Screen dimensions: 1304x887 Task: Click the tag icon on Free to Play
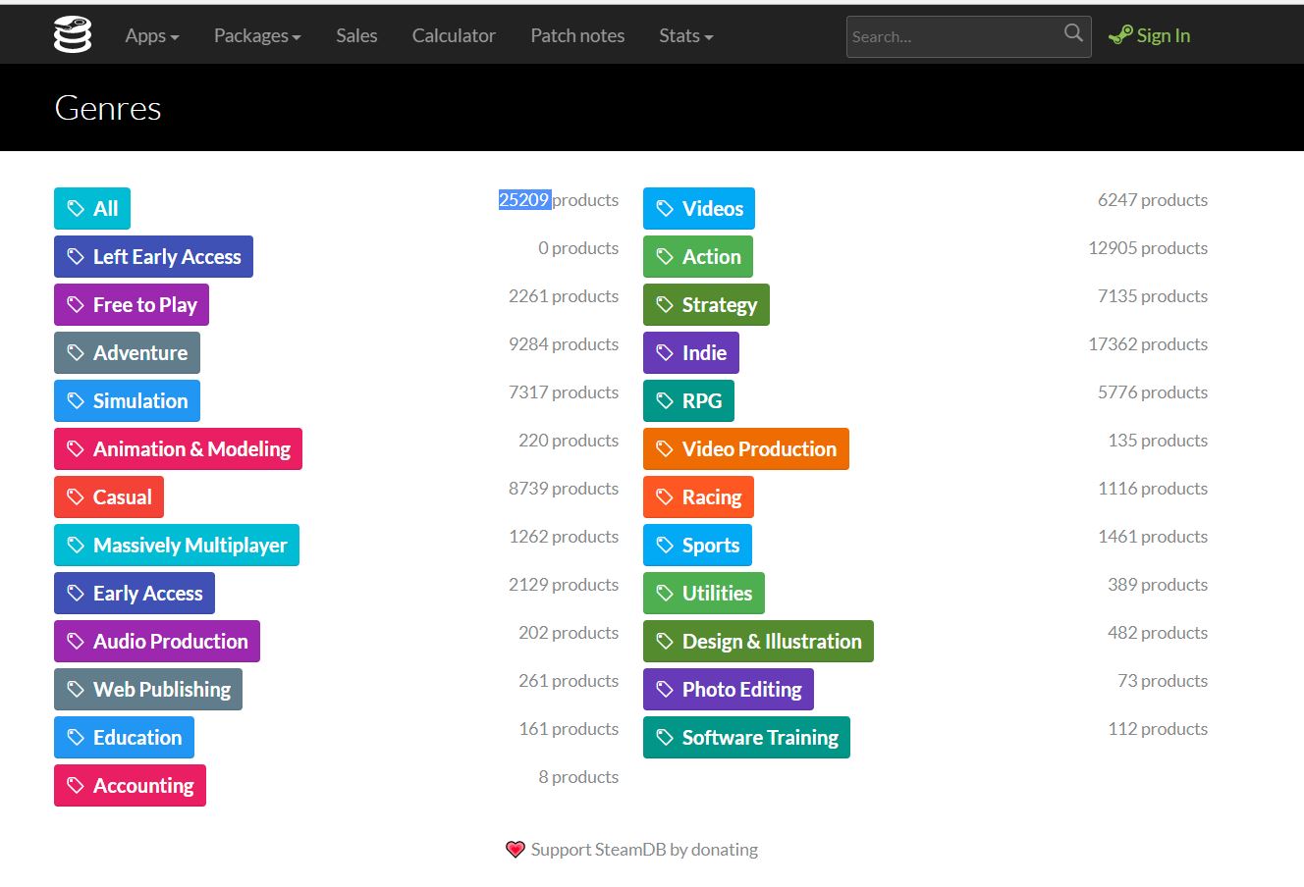[76, 304]
